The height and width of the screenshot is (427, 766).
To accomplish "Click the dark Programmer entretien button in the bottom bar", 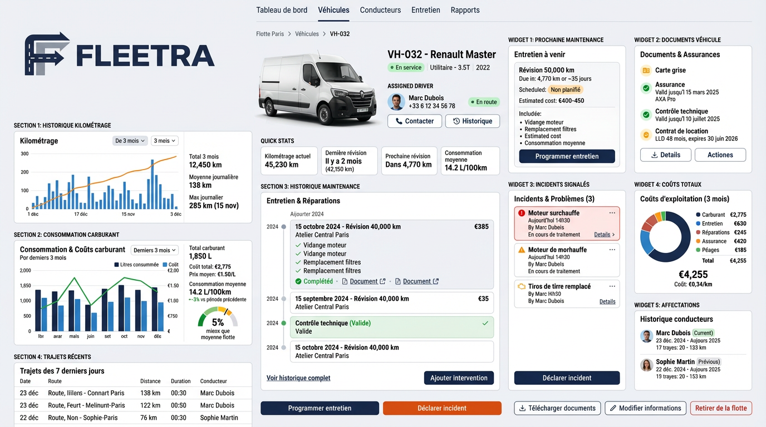I will (x=320, y=408).
